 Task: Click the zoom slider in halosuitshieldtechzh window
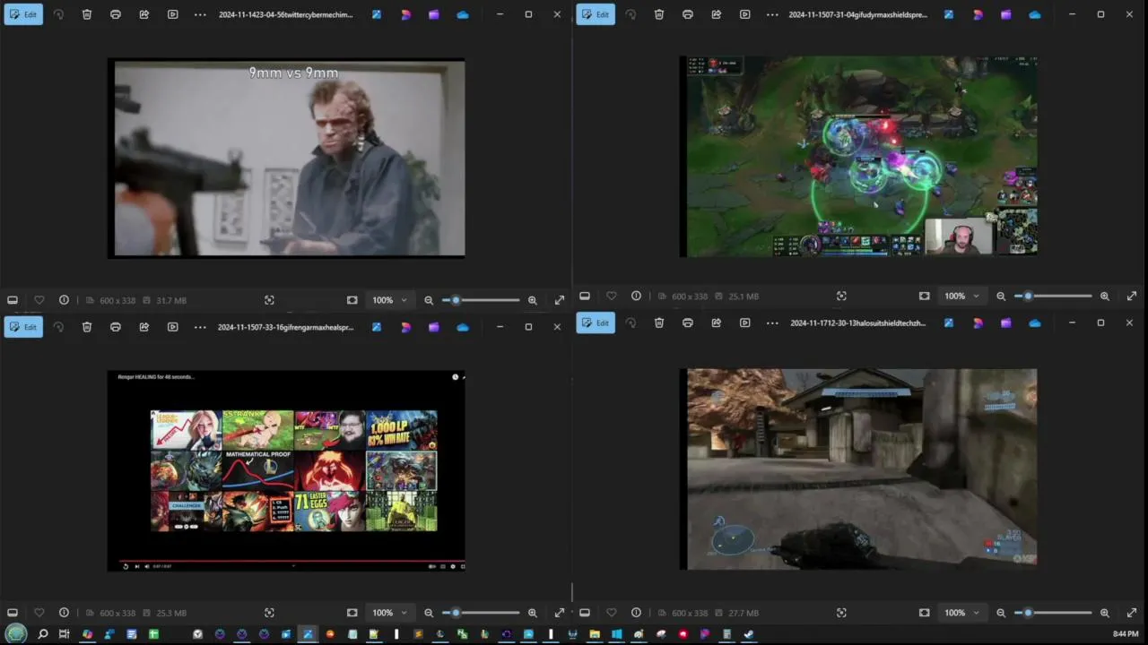1053,613
